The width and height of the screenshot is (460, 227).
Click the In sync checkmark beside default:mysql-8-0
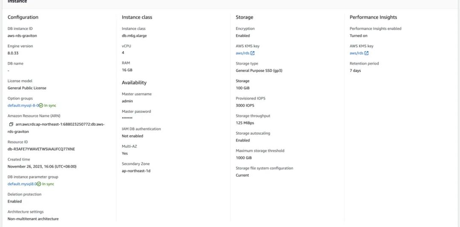tap(41, 105)
